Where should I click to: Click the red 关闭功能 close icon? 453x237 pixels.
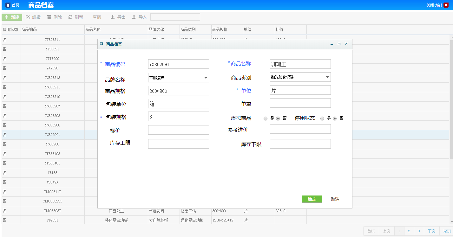[446, 5]
